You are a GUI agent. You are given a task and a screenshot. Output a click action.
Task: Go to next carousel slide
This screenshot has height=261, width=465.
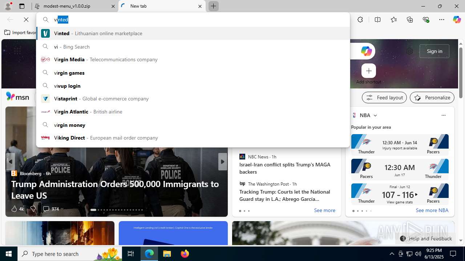coord(222,162)
